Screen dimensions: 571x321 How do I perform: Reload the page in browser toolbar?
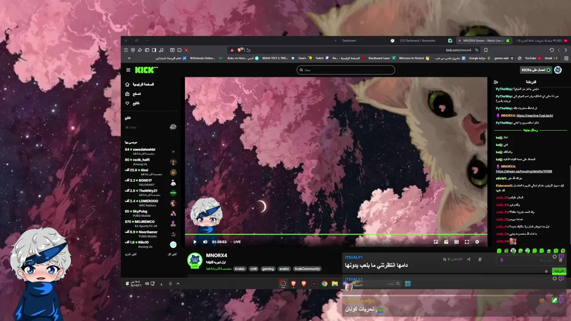pos(552,50)
